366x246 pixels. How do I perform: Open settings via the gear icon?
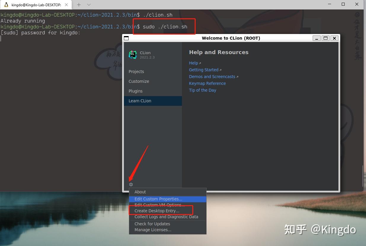(x=131, y=184)
